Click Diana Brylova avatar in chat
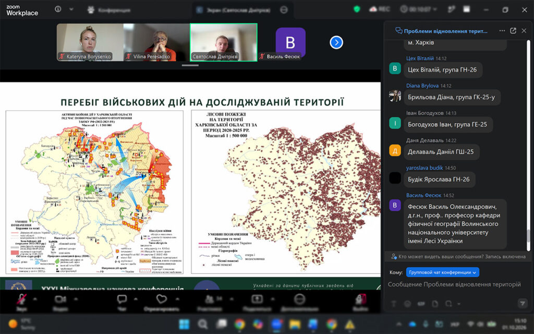The width and height of the screenshot is (534, 334). click(x=395, y=96)
